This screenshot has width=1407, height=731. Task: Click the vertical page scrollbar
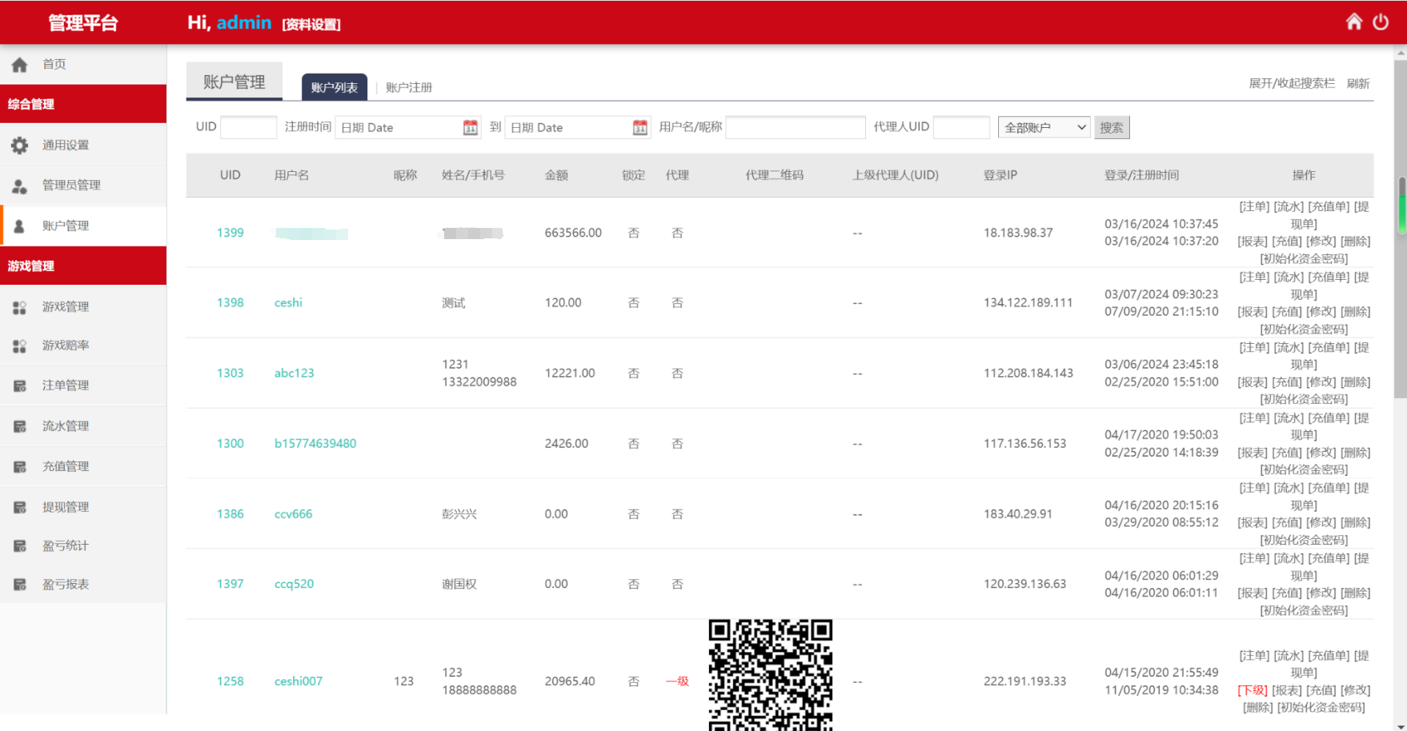tap(1401, 240)
